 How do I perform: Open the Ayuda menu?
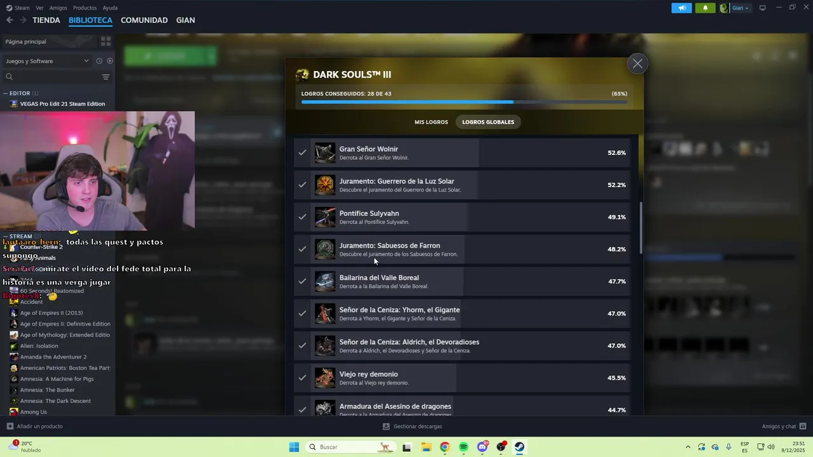point(110,8)
